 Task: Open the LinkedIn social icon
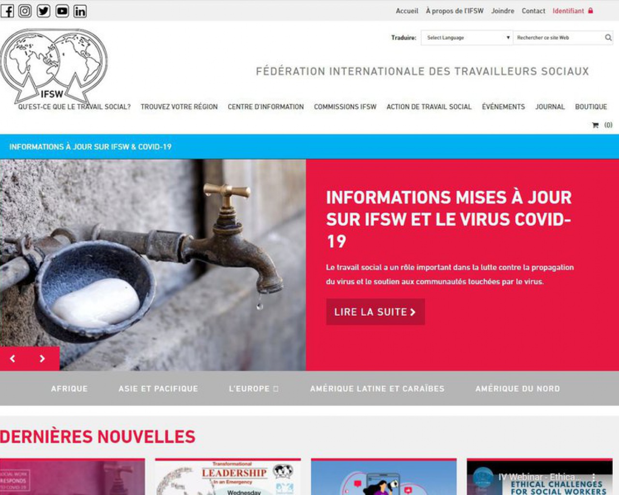pos(80,11)
